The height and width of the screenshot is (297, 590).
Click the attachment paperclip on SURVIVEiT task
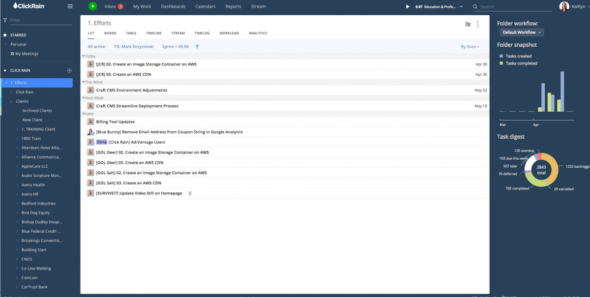tap(190, 193)
